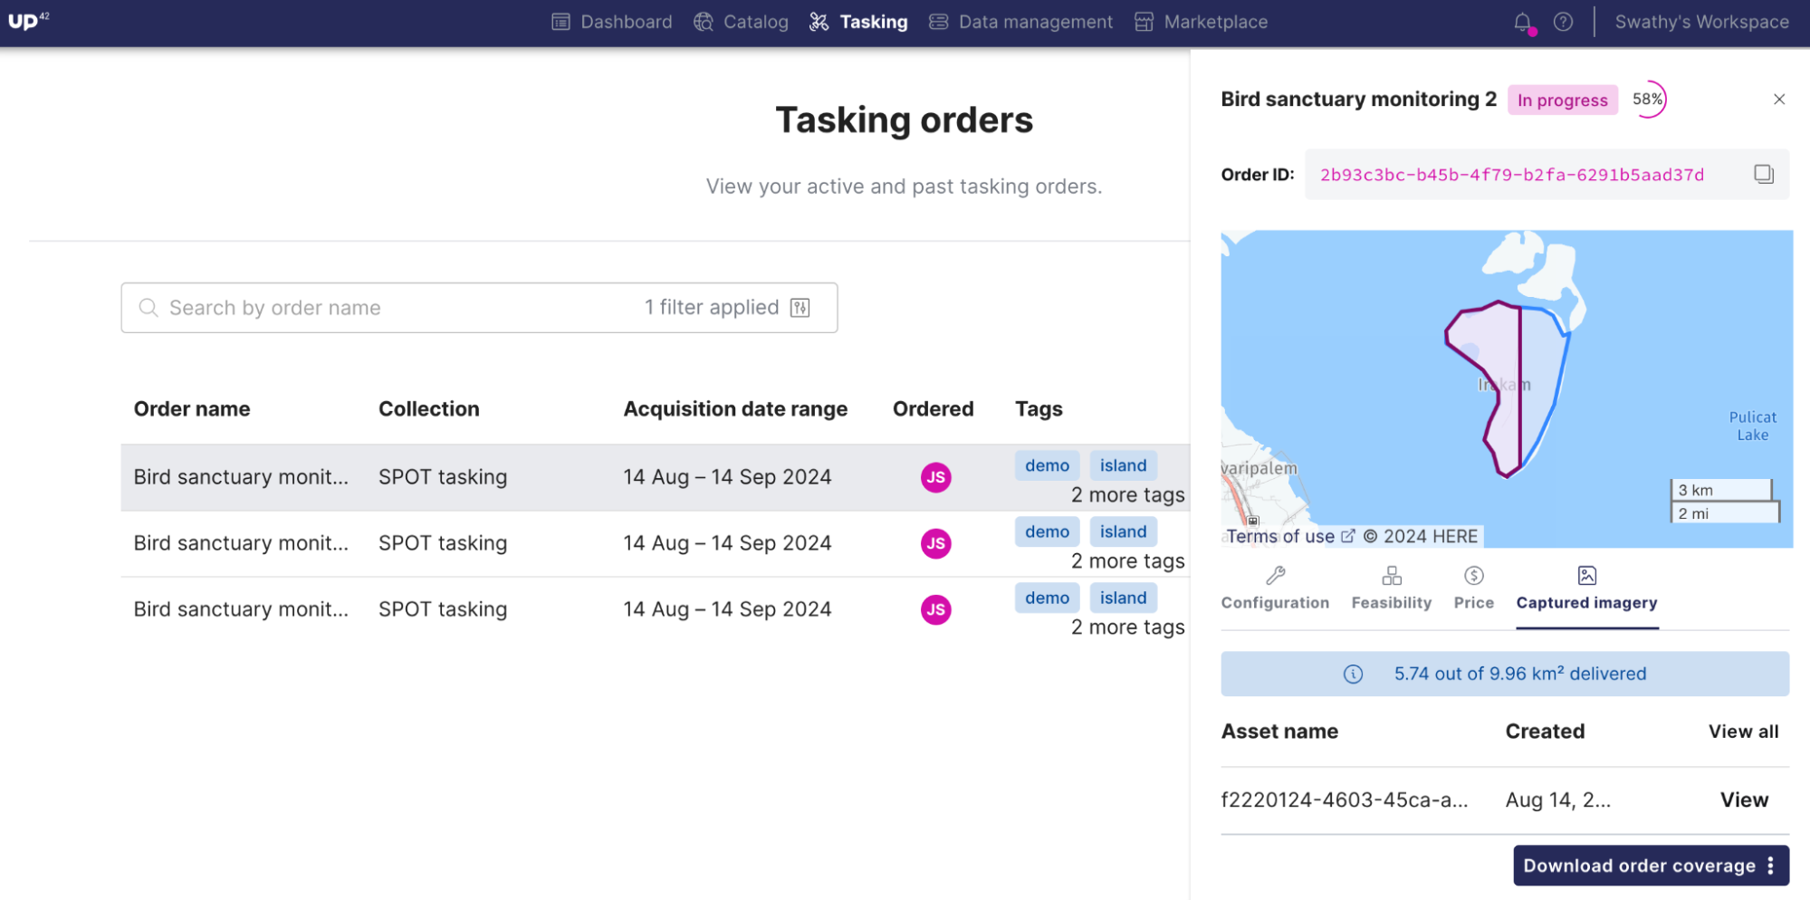Click SPOT tasking in the second row
The height and width of the screenshot is (900, 1810).
coord(443,543)
